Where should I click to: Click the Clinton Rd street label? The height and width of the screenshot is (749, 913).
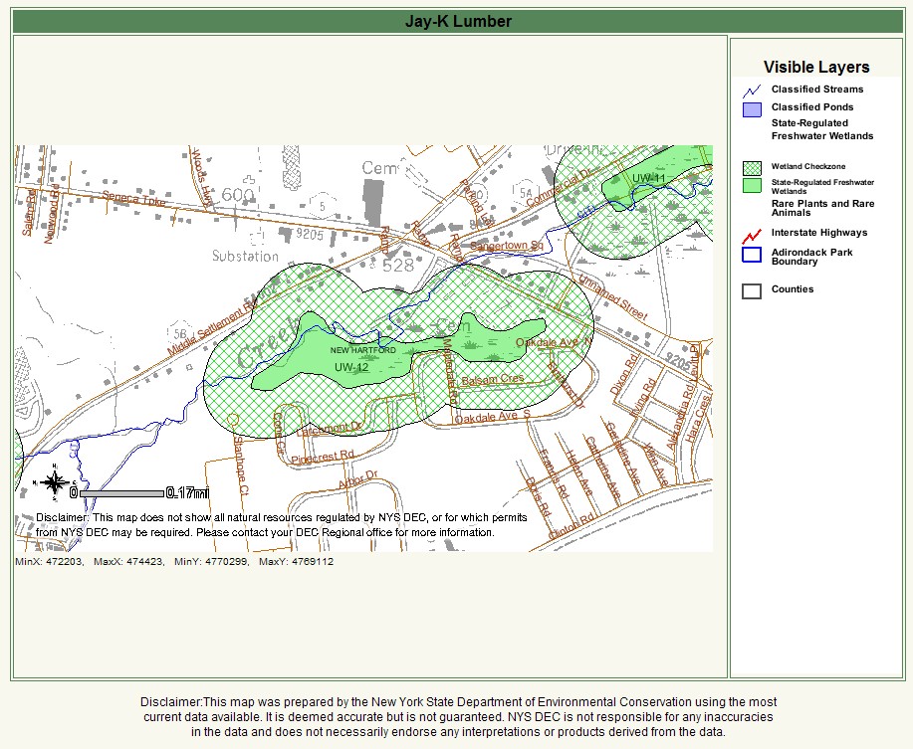(571, 525)
